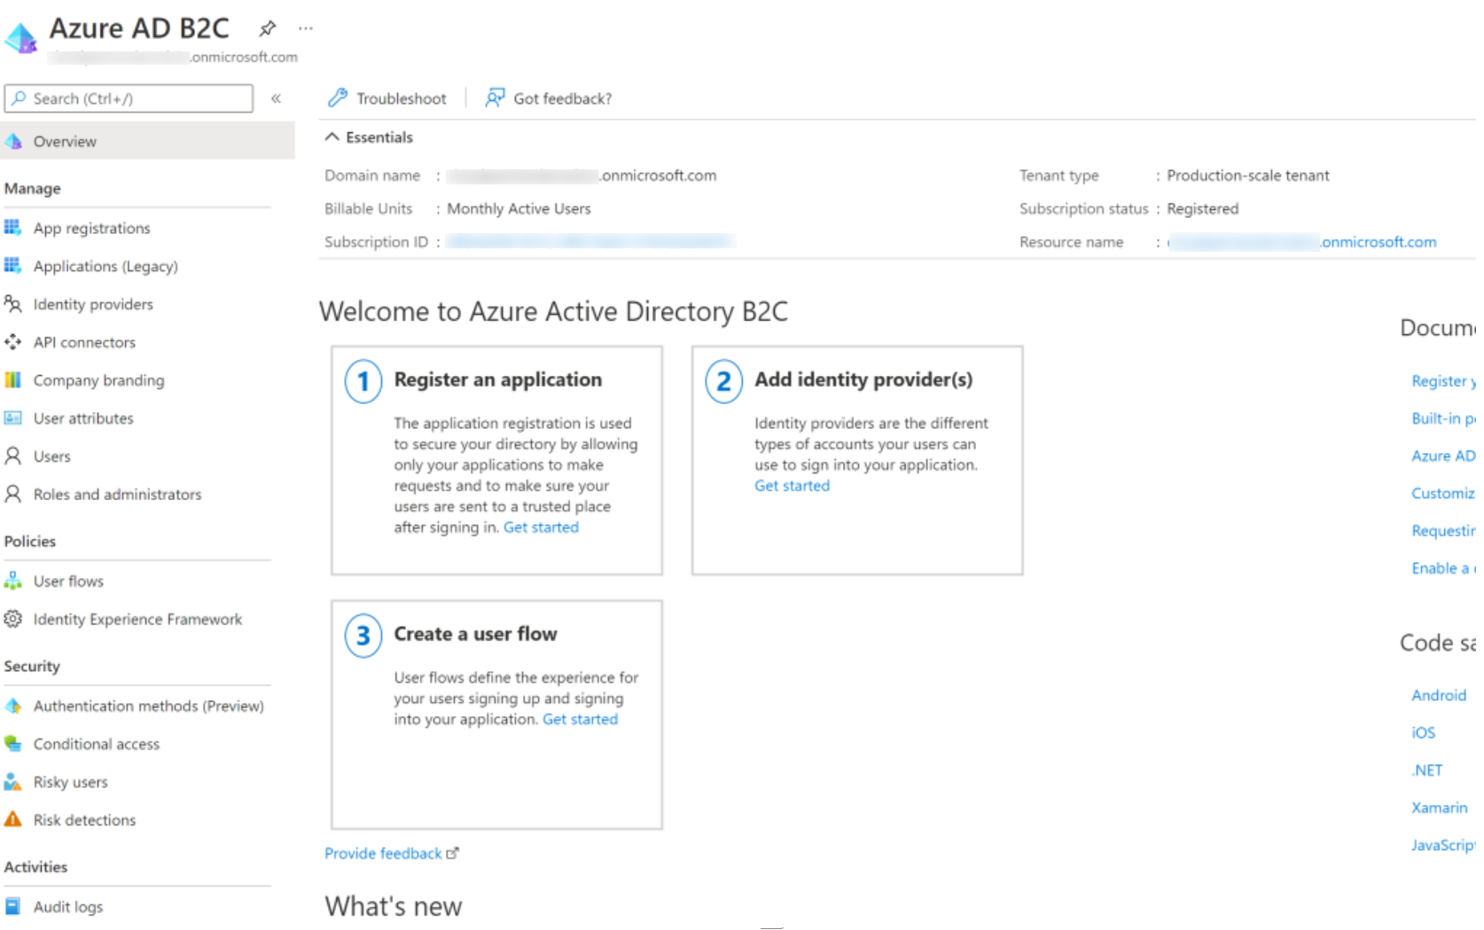Open User flows under Policies
Viewport: 1484px width, 930px height.
pos(68,582)
